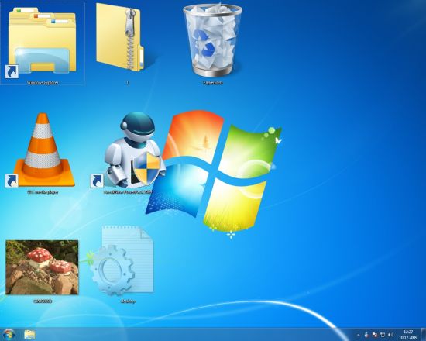Viewport: 426px width, 341px height.
Task: Open the network tray icon
Action: pos(383,335)
